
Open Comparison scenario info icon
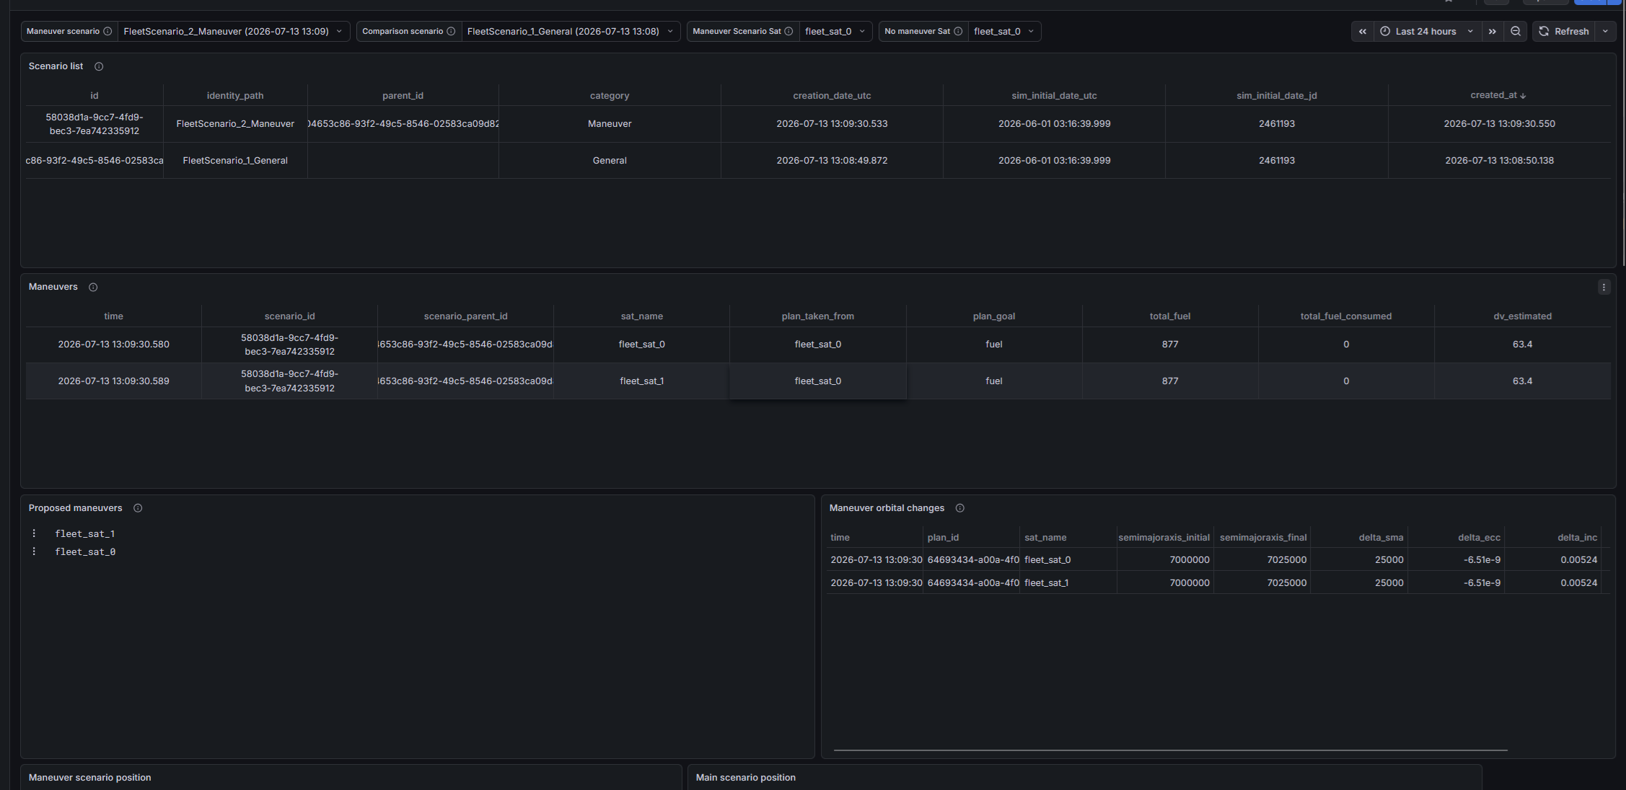(x=451, y=31)
